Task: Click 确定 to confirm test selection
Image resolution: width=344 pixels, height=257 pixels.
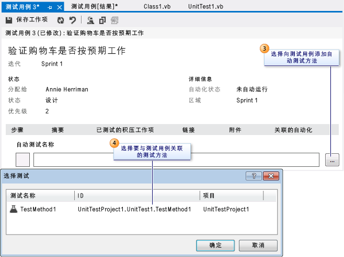Action: point(215,246)
